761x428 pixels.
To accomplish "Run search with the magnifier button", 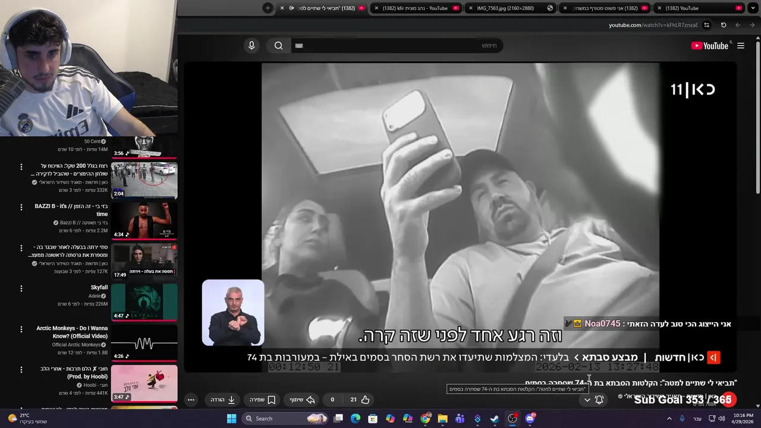I will pos(278,46).
